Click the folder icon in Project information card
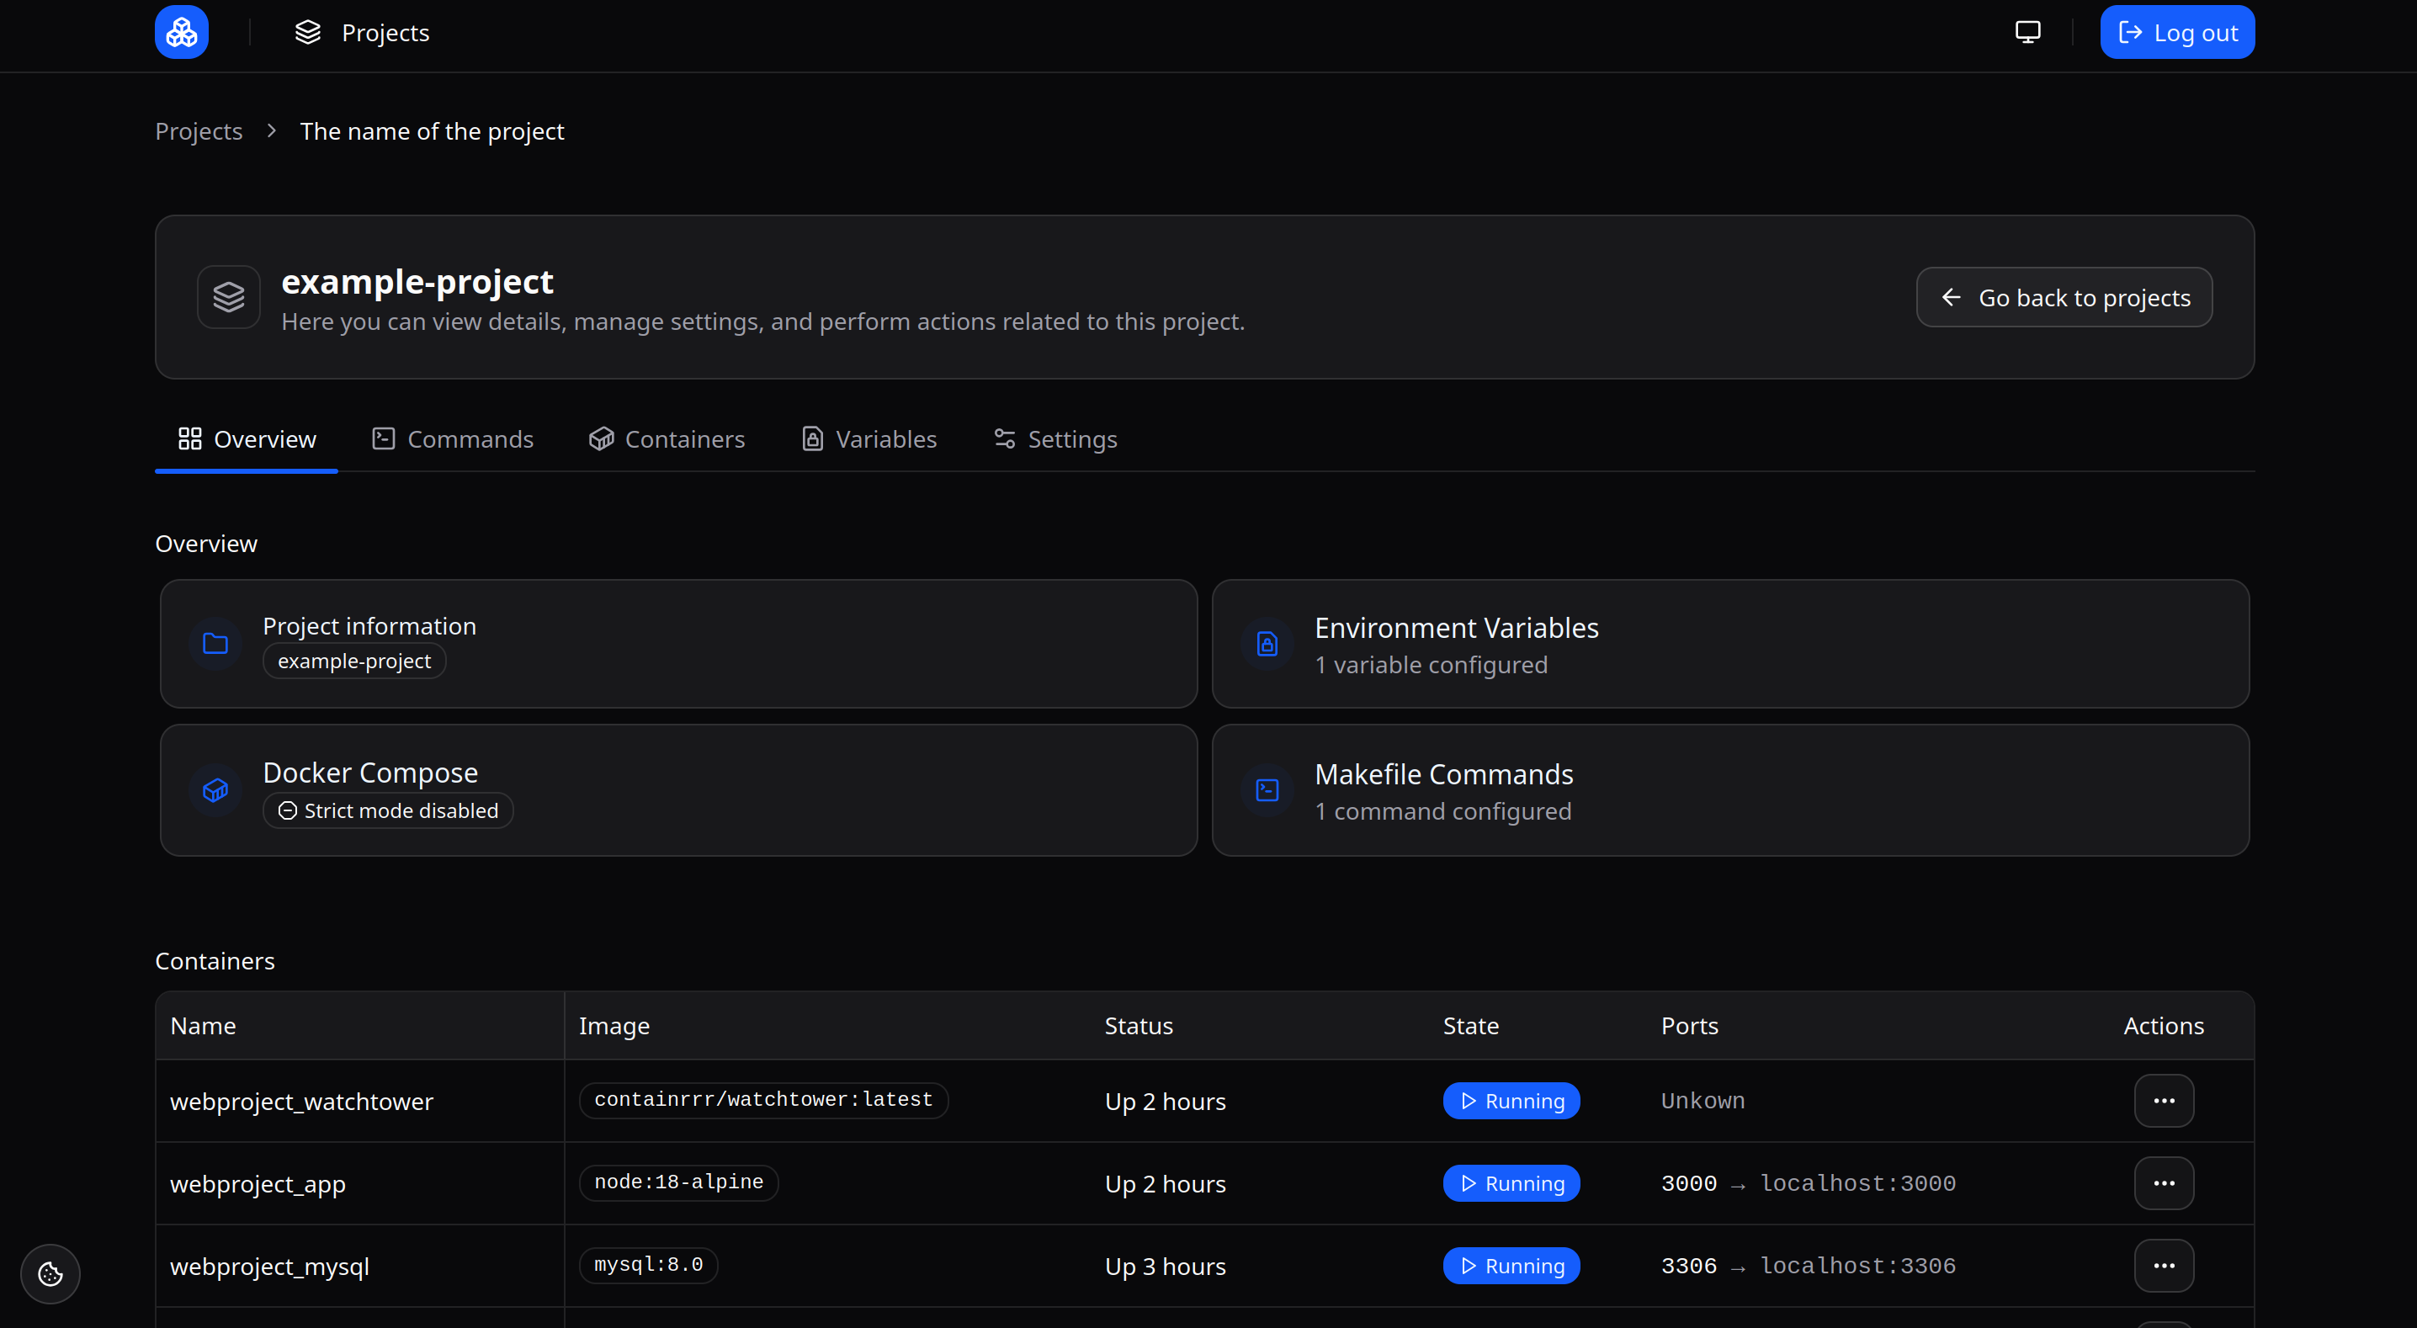 pyautogui.click(x=215, y=644)
